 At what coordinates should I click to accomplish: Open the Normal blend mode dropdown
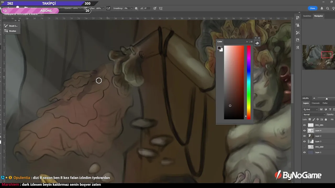tap(314, 114)
